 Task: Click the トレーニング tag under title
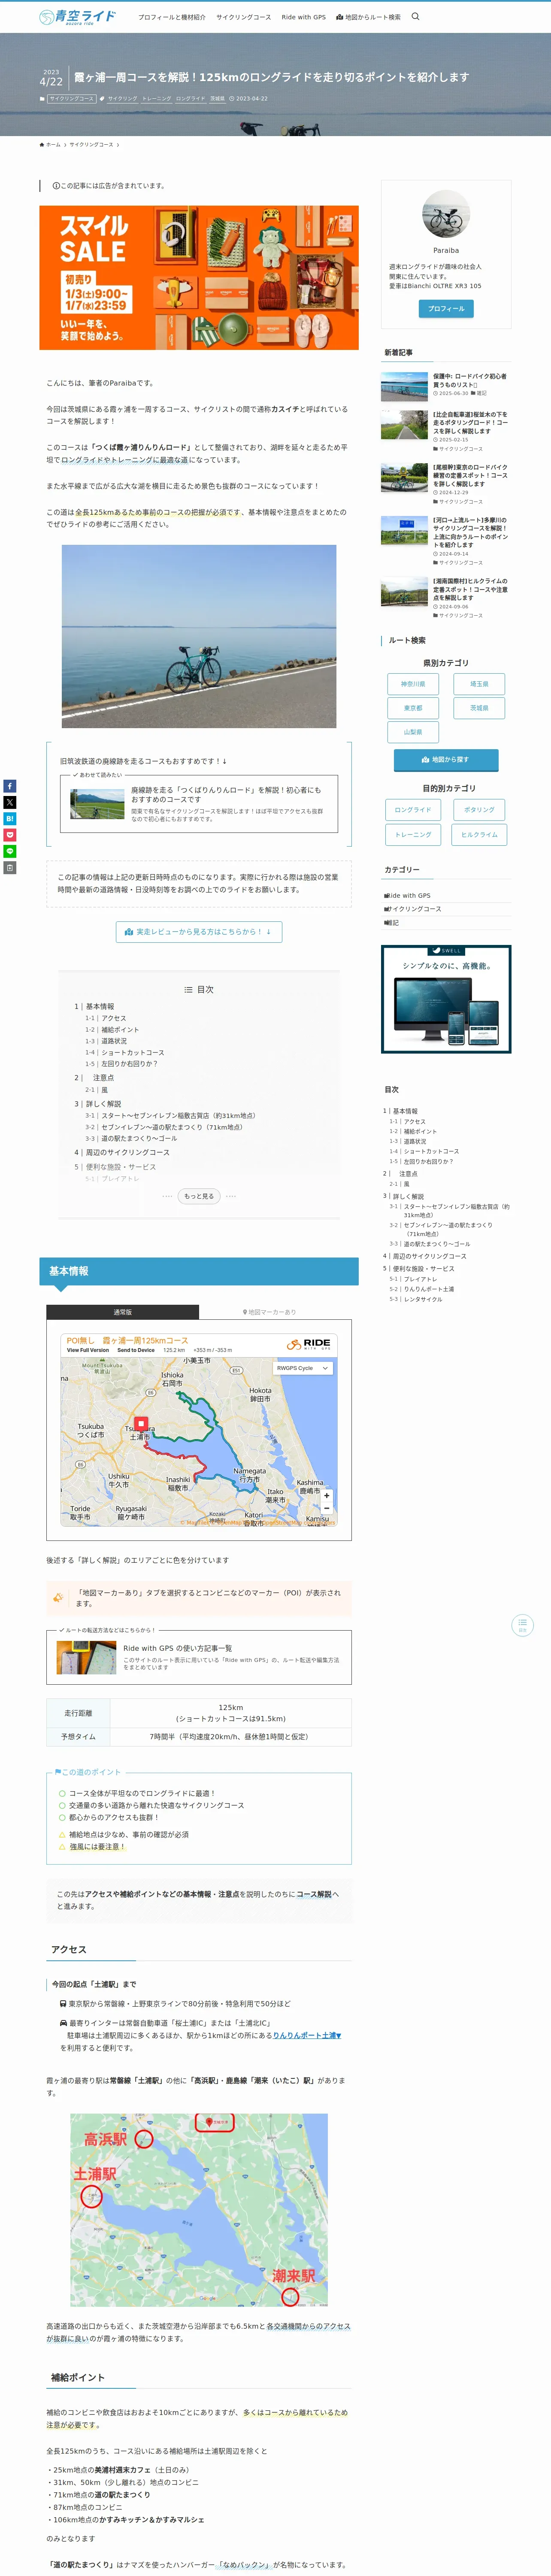point(156,99)
